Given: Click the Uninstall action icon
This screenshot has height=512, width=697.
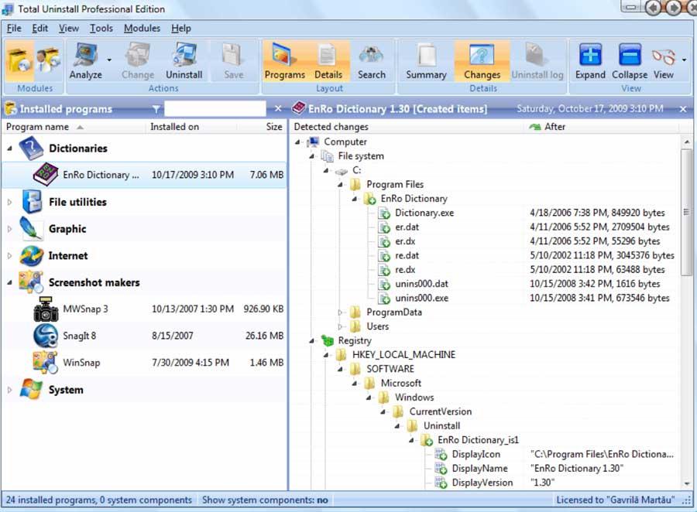Looking at the screenshot, I should pyautogui.click(x=184, y=55).
